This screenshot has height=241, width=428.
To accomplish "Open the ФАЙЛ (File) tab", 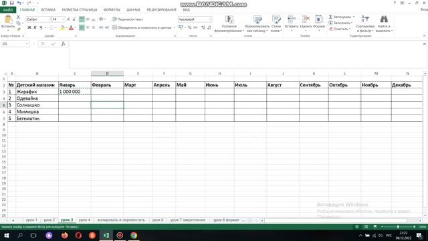I will (x=8, y=10).
